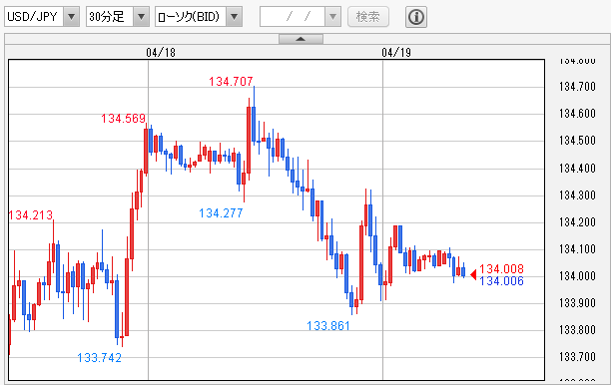
Task: Click the 134.700 axis value
Action: pos(577,86)
